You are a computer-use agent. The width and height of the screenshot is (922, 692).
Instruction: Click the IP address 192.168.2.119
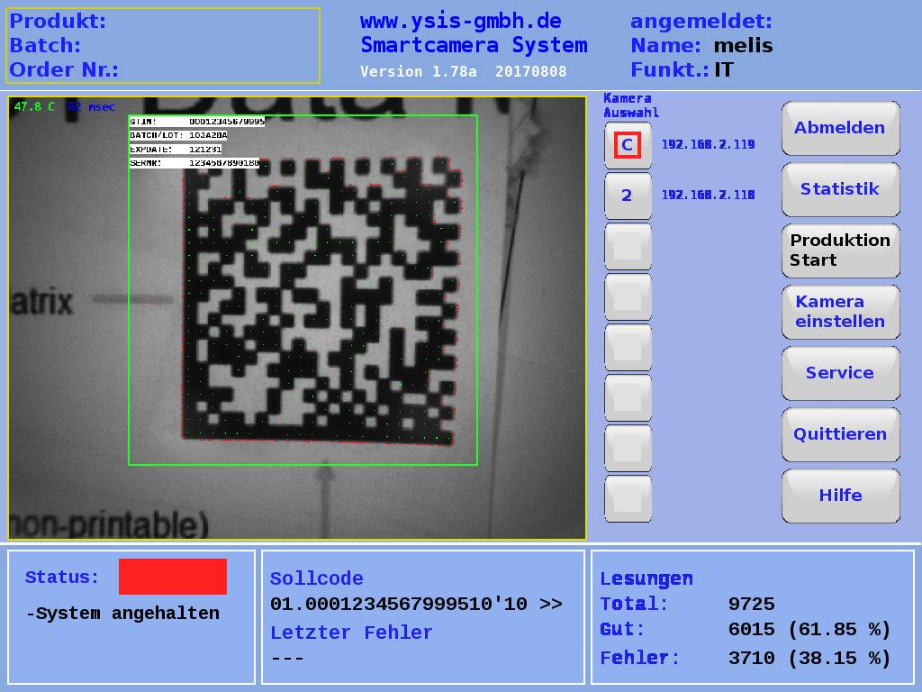pos(708,145)
